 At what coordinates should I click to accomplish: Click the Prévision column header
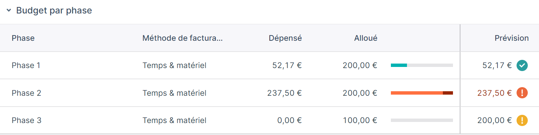pyautogui.click(x=512, y=38)
